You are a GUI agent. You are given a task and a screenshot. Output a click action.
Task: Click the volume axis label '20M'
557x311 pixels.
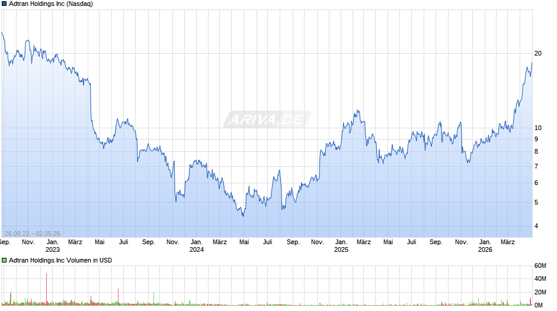540,292
